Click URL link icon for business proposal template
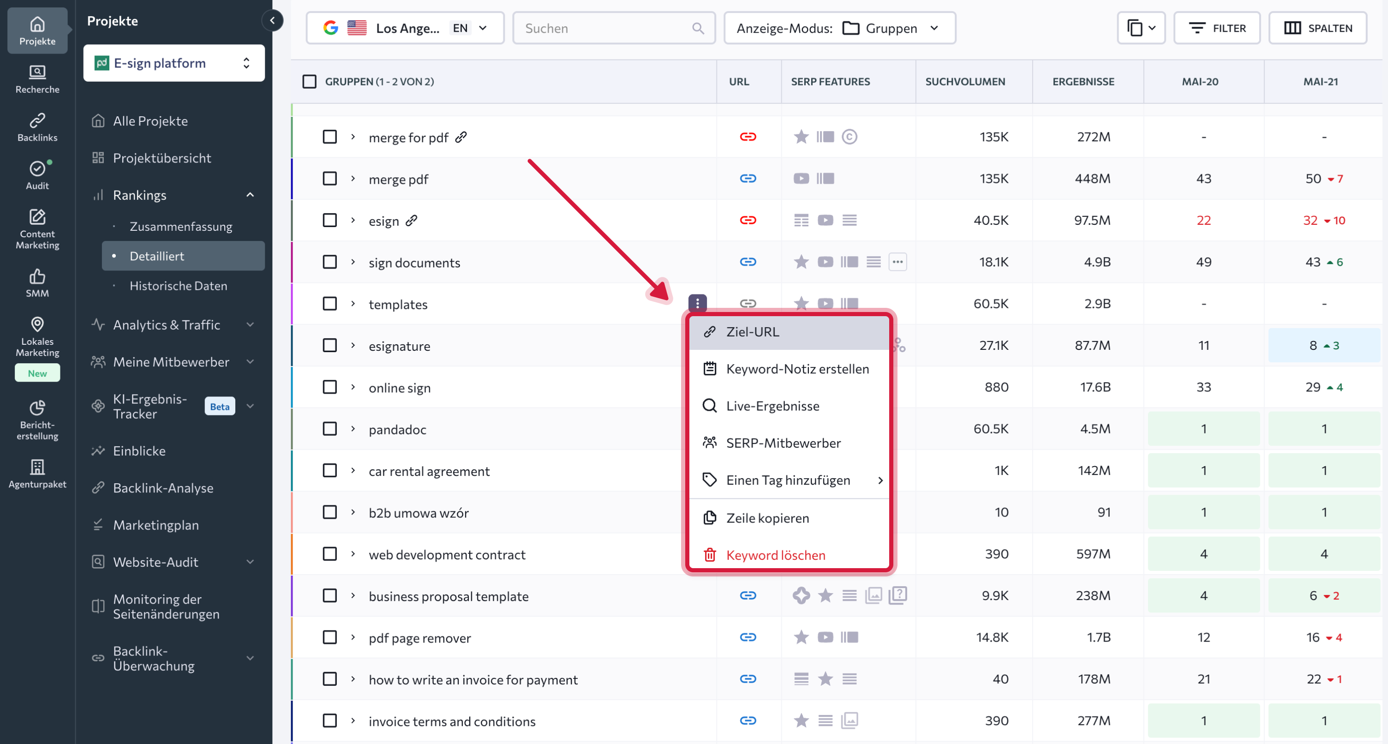The width and height of the screenshot is (1388, 744). click(x=748, y=595)
